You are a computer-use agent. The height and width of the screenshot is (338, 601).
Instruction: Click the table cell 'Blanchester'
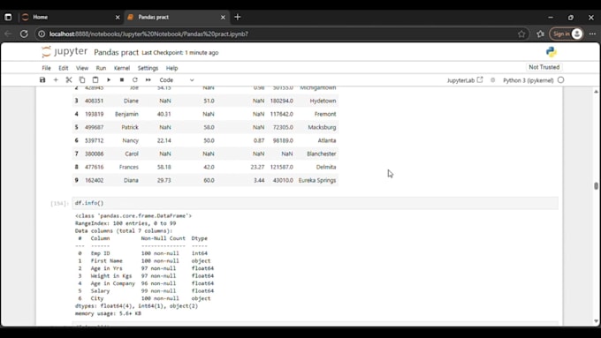321,154
